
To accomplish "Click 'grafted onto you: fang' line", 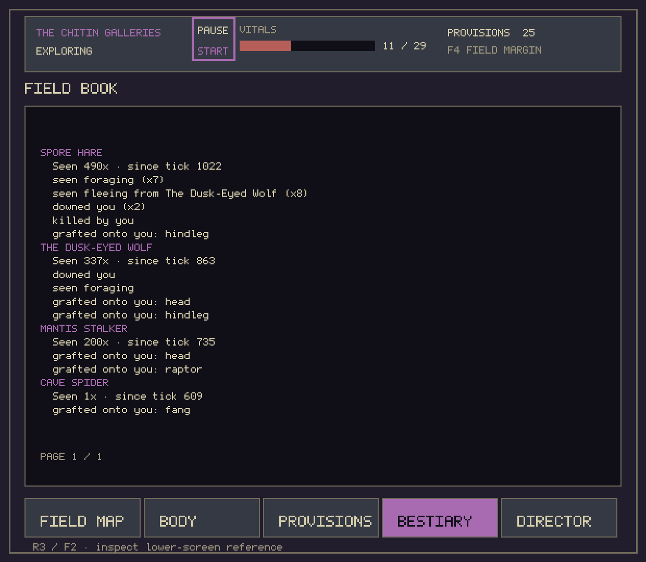I will click(121, 410).
